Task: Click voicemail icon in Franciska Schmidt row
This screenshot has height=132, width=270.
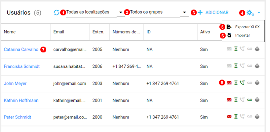Action: [x=249, y=66]
